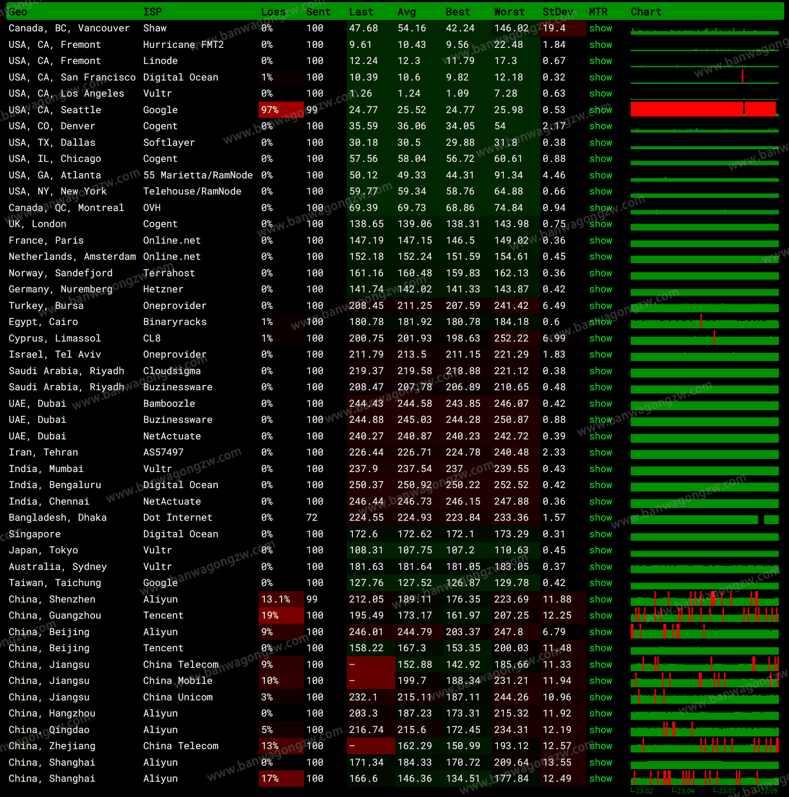789x797 pixels.
Task: Click the Geo column header
Action: (x=18, y=12)
